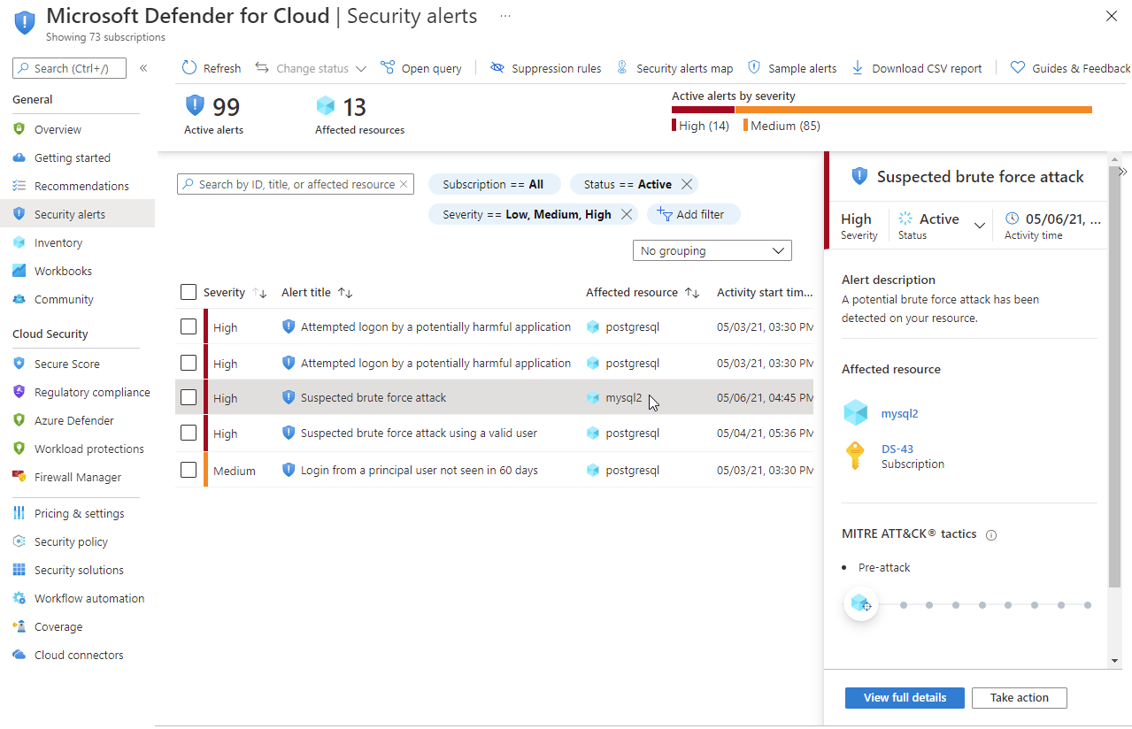Click the Coverage icon in the sidebar

tap(19, 626)
